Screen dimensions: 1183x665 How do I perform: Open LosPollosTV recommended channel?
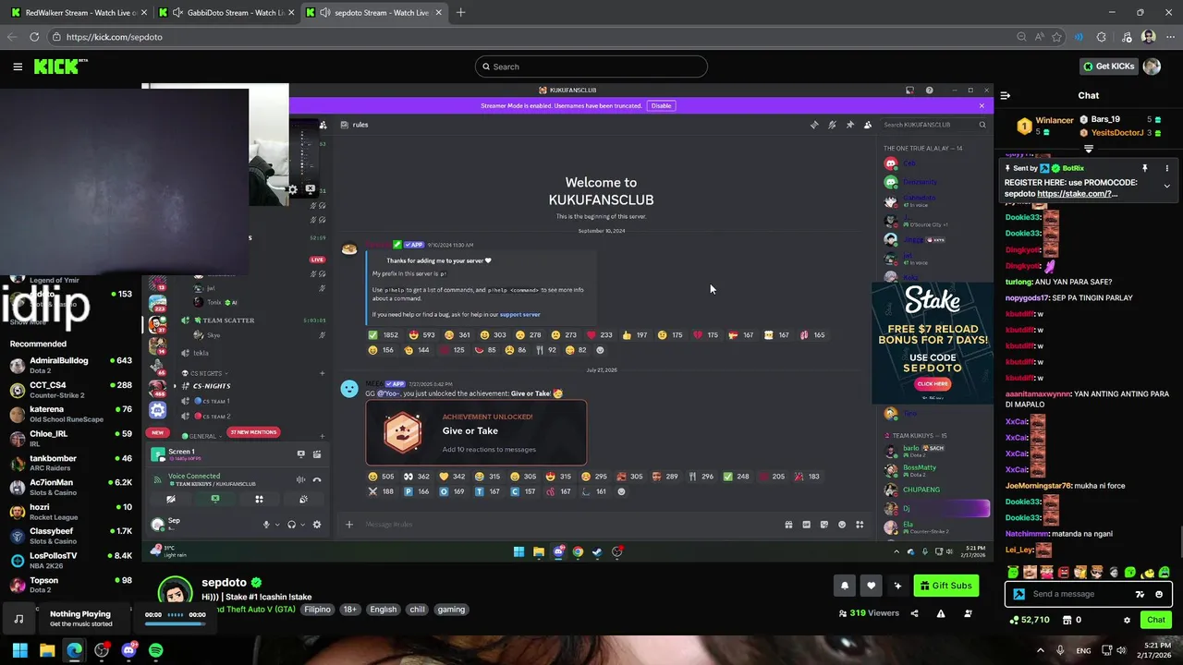tap(71, 561)
